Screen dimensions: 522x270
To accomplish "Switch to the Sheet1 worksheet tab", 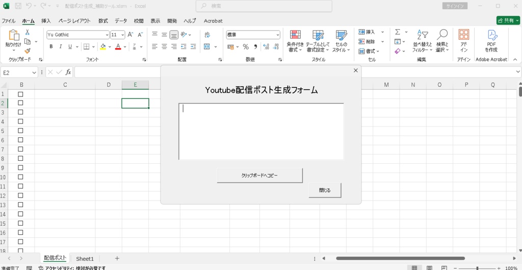I will pyautogui.click(x=85, y=259).
